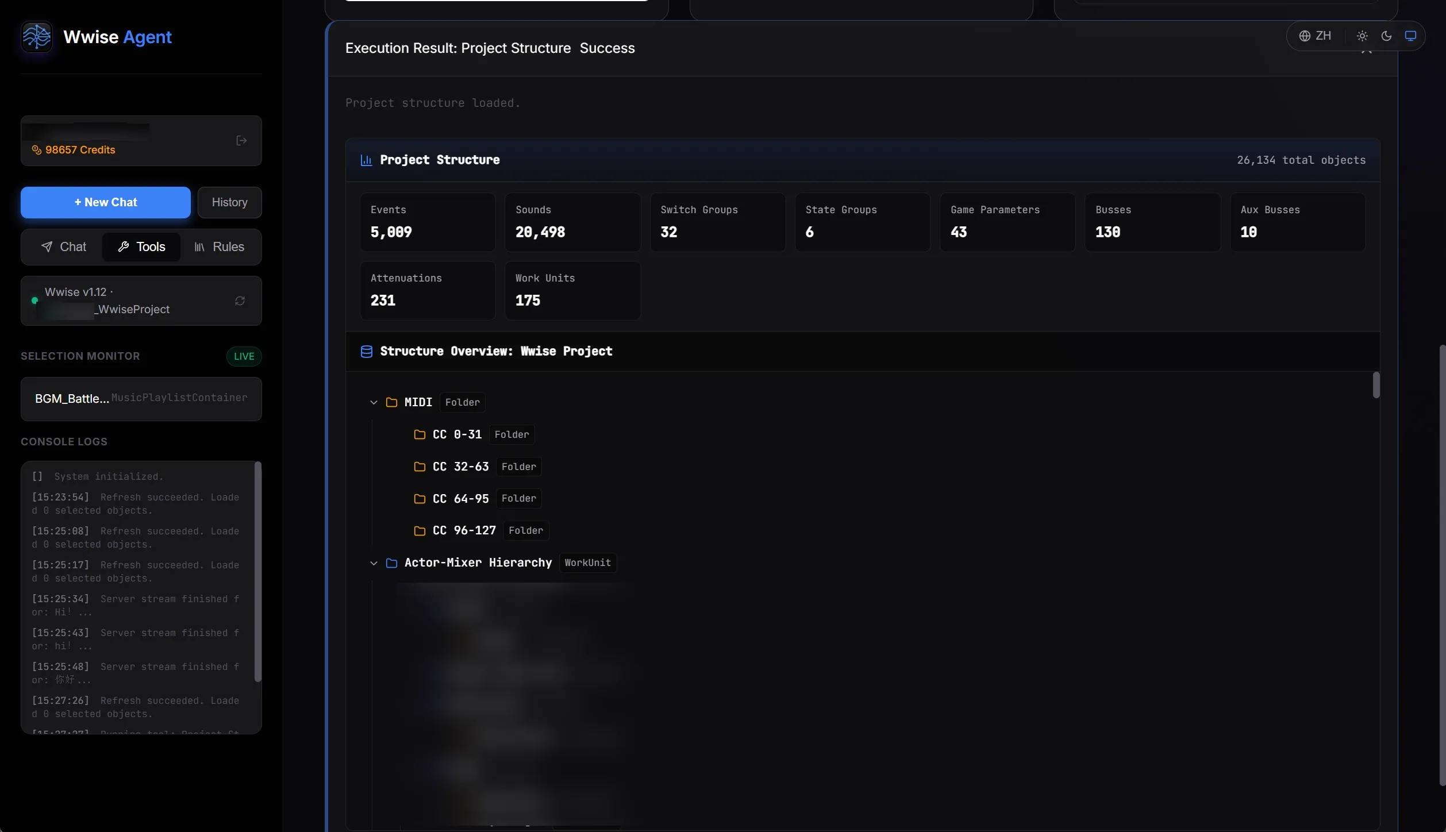Collapse the Actor-Mixer Hierarchy chevron
This screenshot has width=1446, height=832.
click(x=374, y=563)
